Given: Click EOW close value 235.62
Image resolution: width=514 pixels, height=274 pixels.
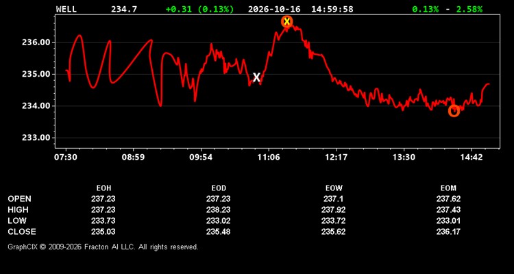Looking at the screenshot, I should [x=333, y=232].
